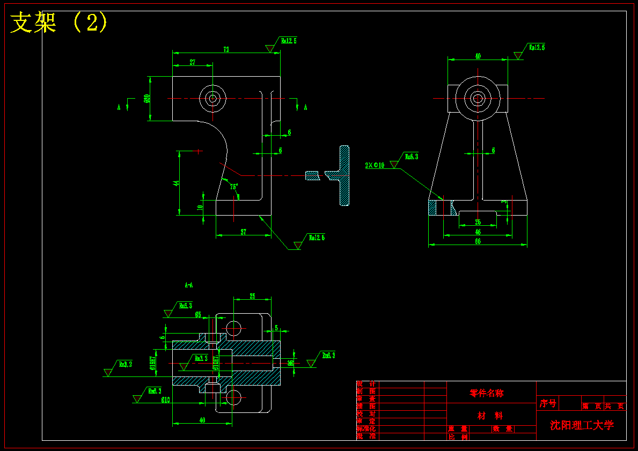Click the 制图 row label

click(x=366, y=391)
